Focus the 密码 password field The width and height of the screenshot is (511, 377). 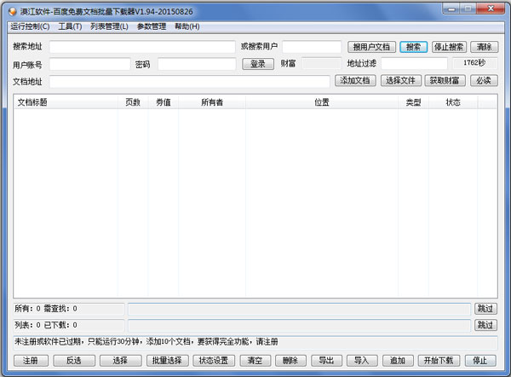196,64
